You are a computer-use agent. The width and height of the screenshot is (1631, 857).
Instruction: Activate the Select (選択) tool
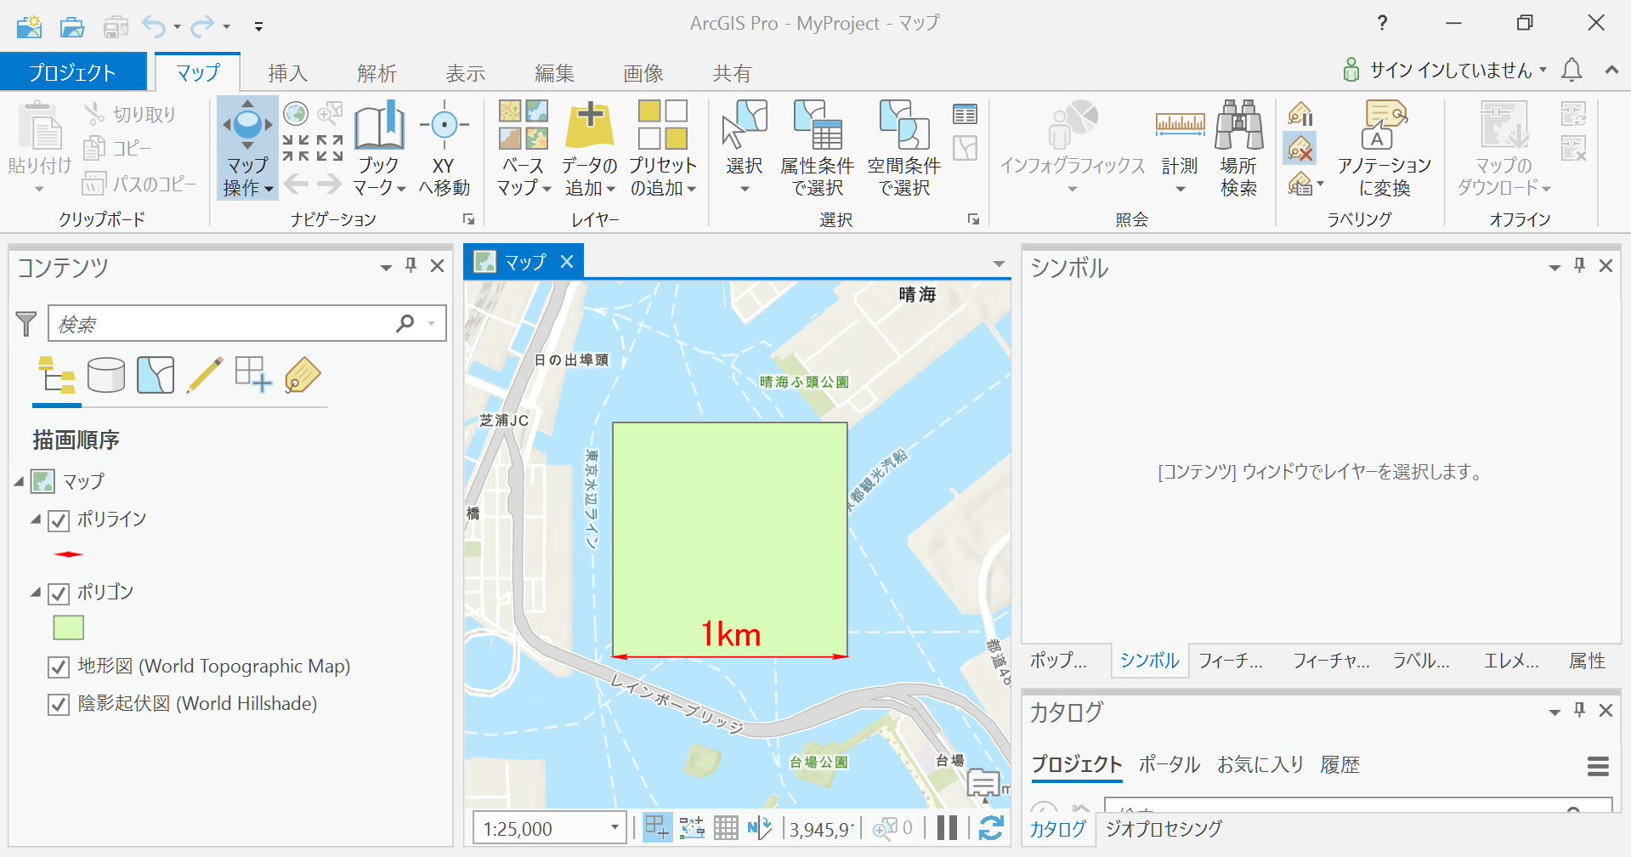coord(745,148)
